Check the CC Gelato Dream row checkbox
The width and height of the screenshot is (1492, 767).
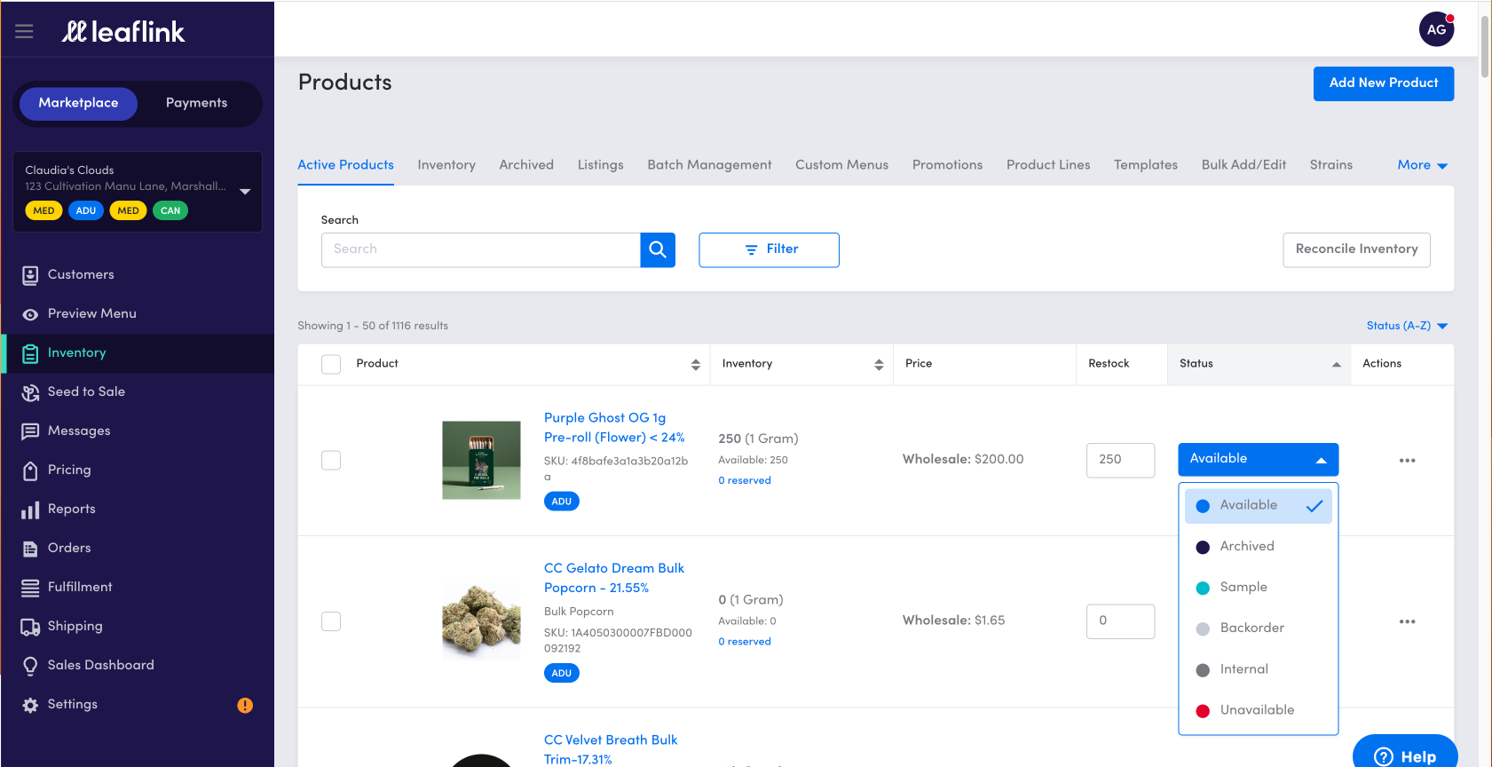[x=331, y=621]
